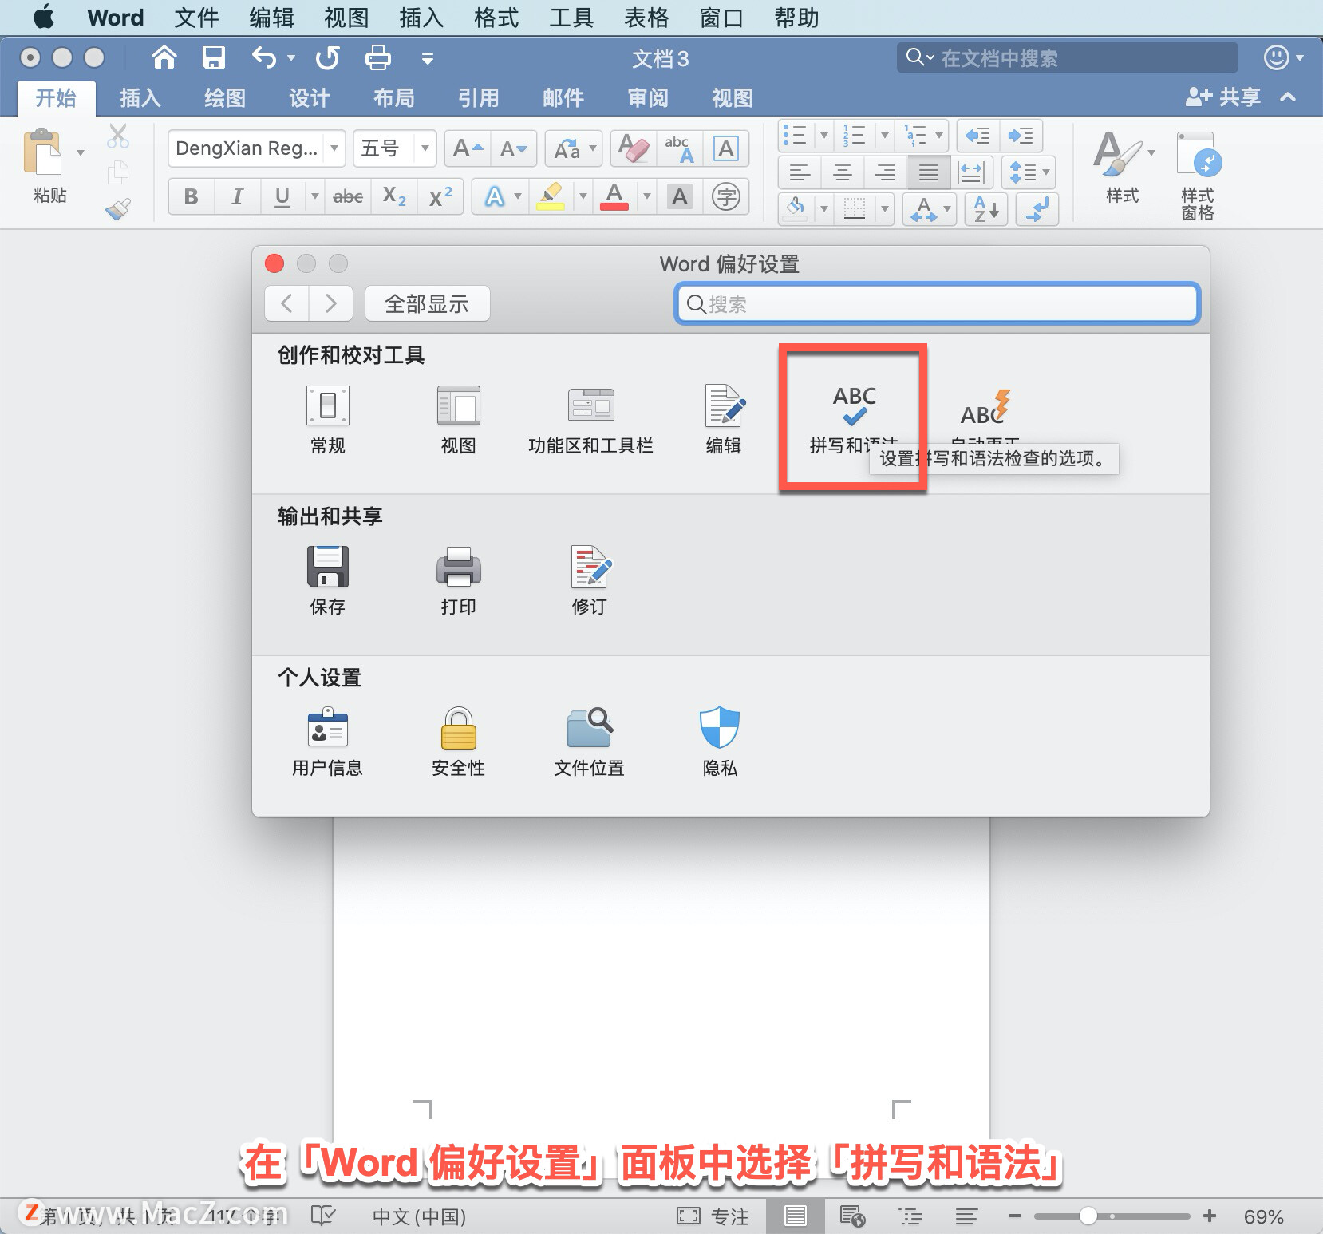Viewport: 1323px width, 1234px height.
Task: Switch to the Insert (插入) ribbon tab
Action: pos(140,97)
